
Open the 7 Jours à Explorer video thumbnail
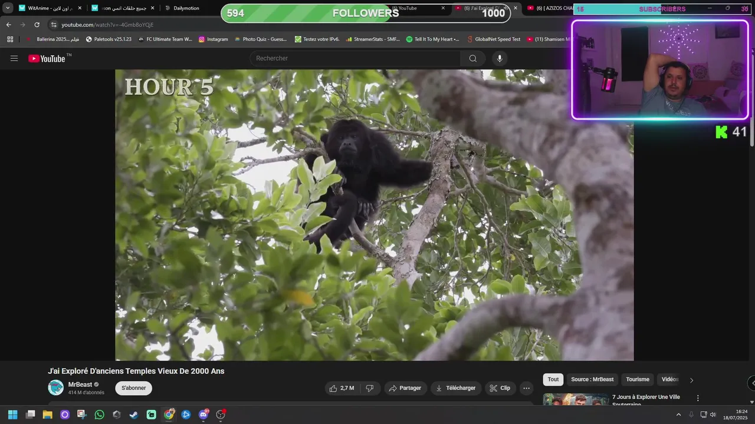576,399
